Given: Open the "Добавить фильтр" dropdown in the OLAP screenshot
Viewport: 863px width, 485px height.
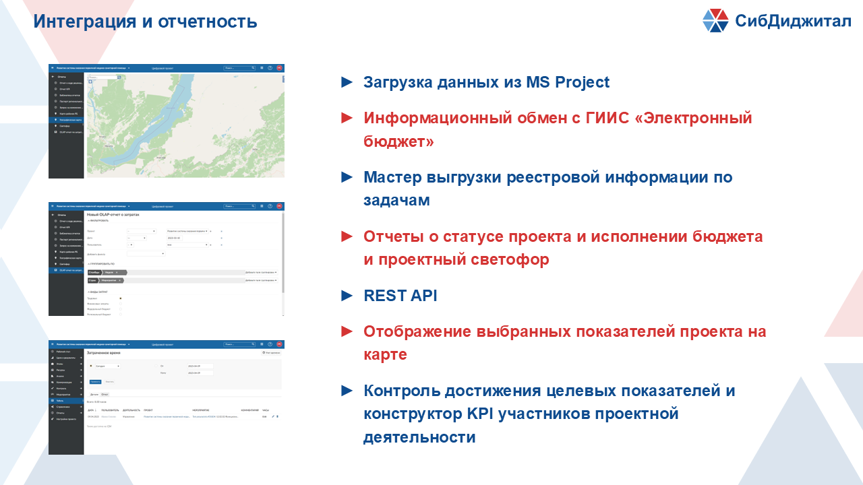Looking at the screenshot, I should (146, 254).
